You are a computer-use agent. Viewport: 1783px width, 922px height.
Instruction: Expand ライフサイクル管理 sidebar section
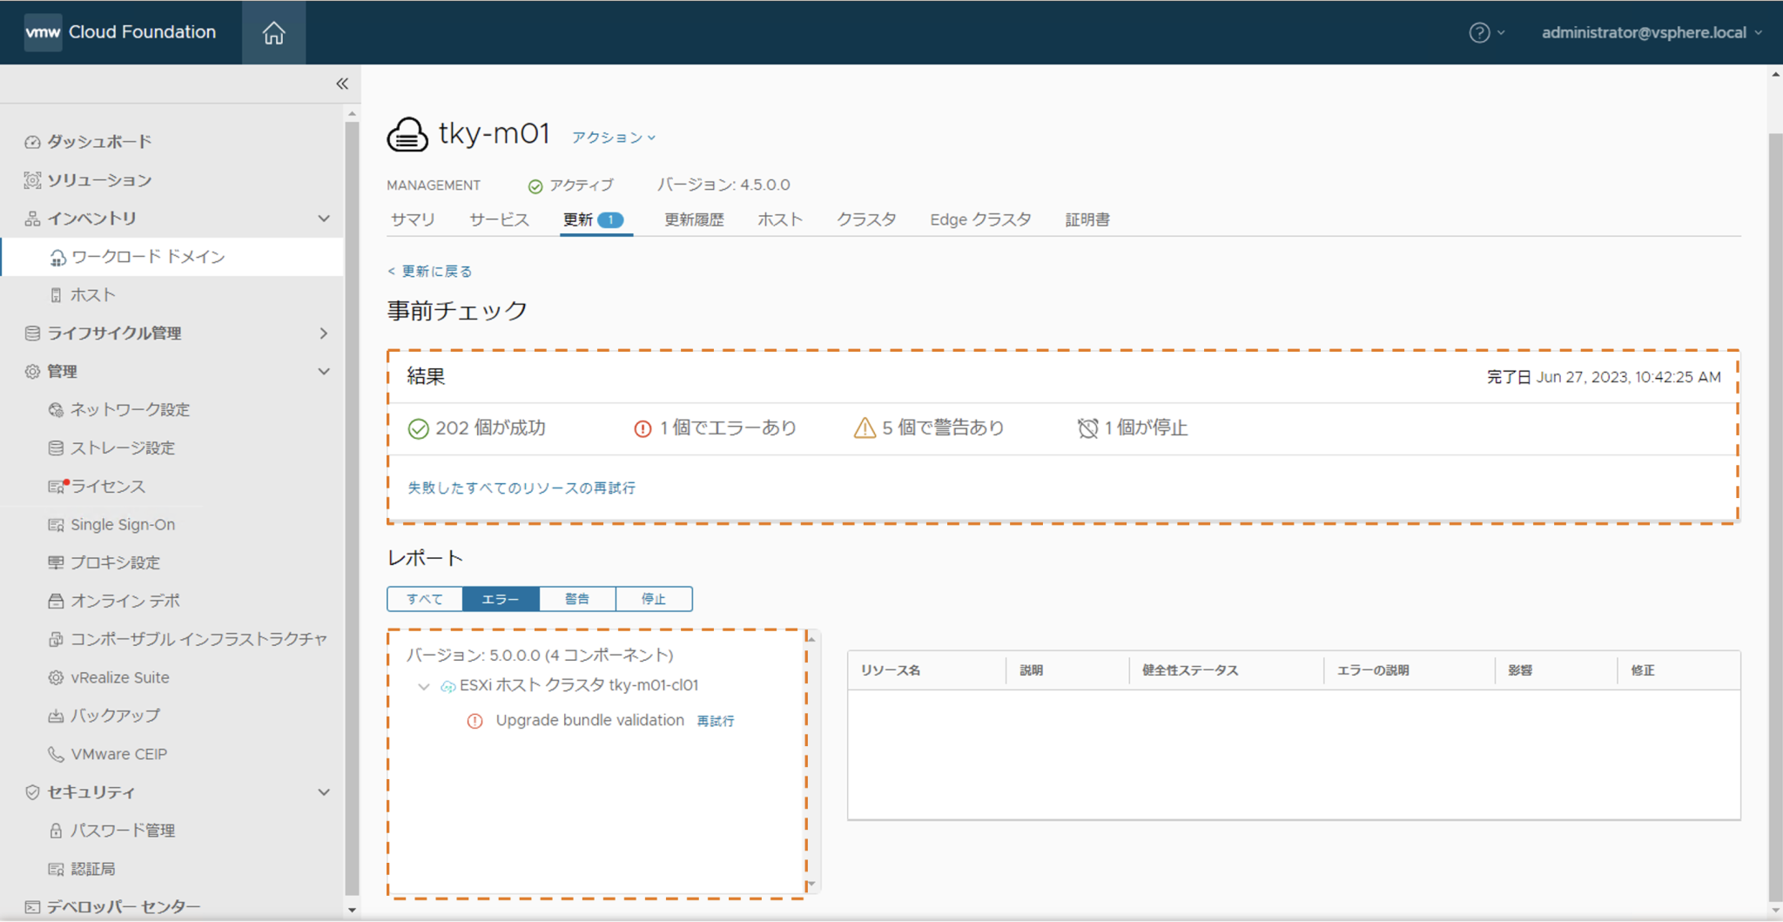tap(324, 333)
